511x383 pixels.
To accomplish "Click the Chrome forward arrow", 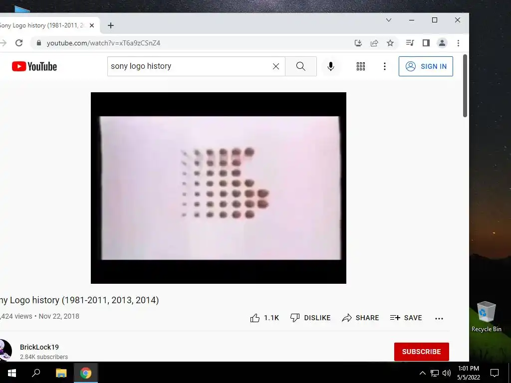I will click(3, 43).
